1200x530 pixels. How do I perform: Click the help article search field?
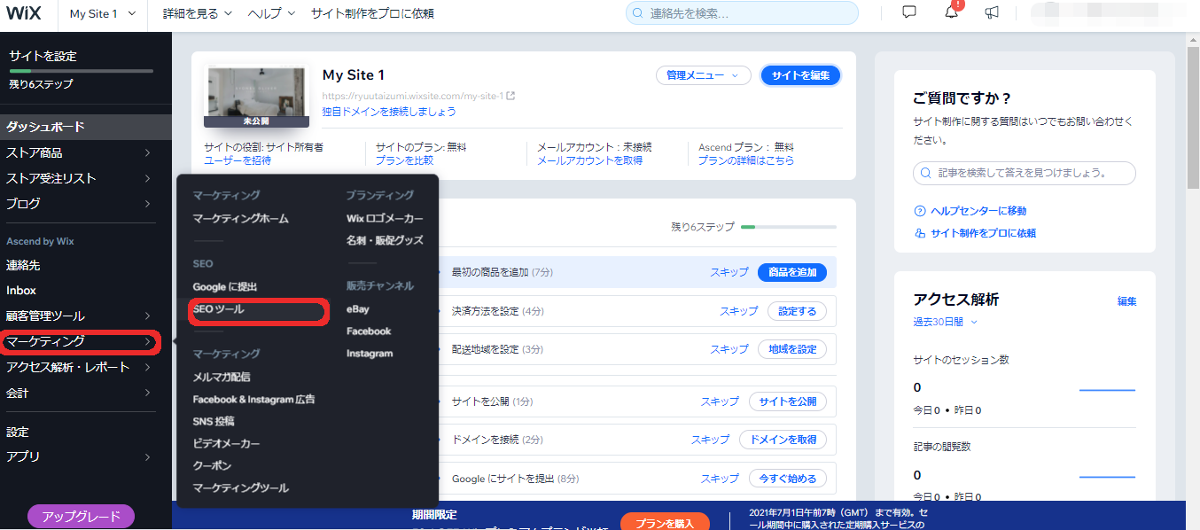[1025, 173]
